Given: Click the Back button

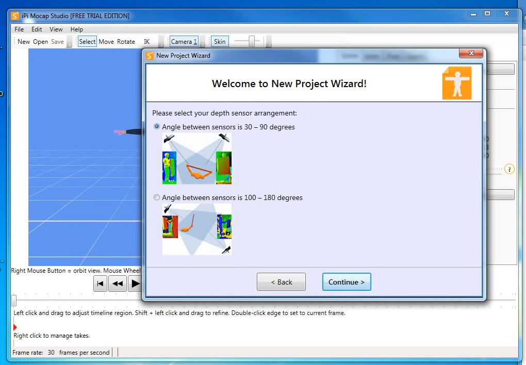Looking at the screenshot, I should [x=281, y=282].
